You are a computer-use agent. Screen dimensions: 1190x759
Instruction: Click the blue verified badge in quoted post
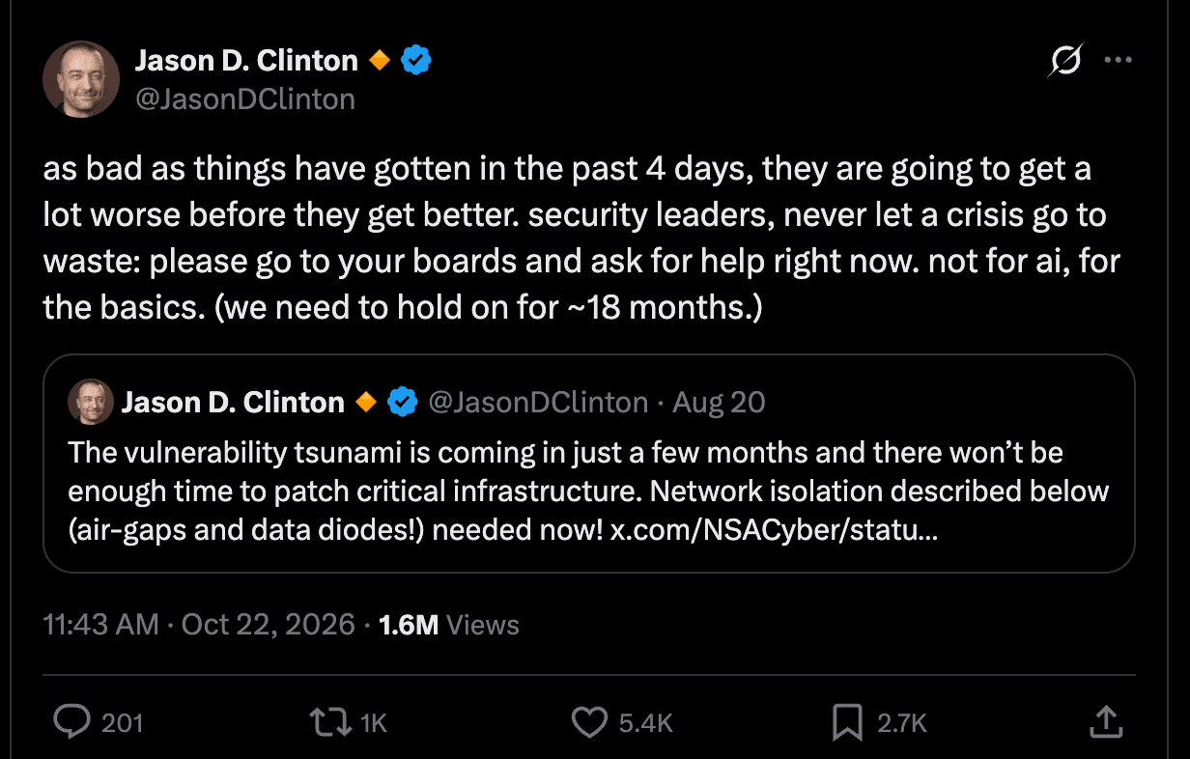[402, 402]
